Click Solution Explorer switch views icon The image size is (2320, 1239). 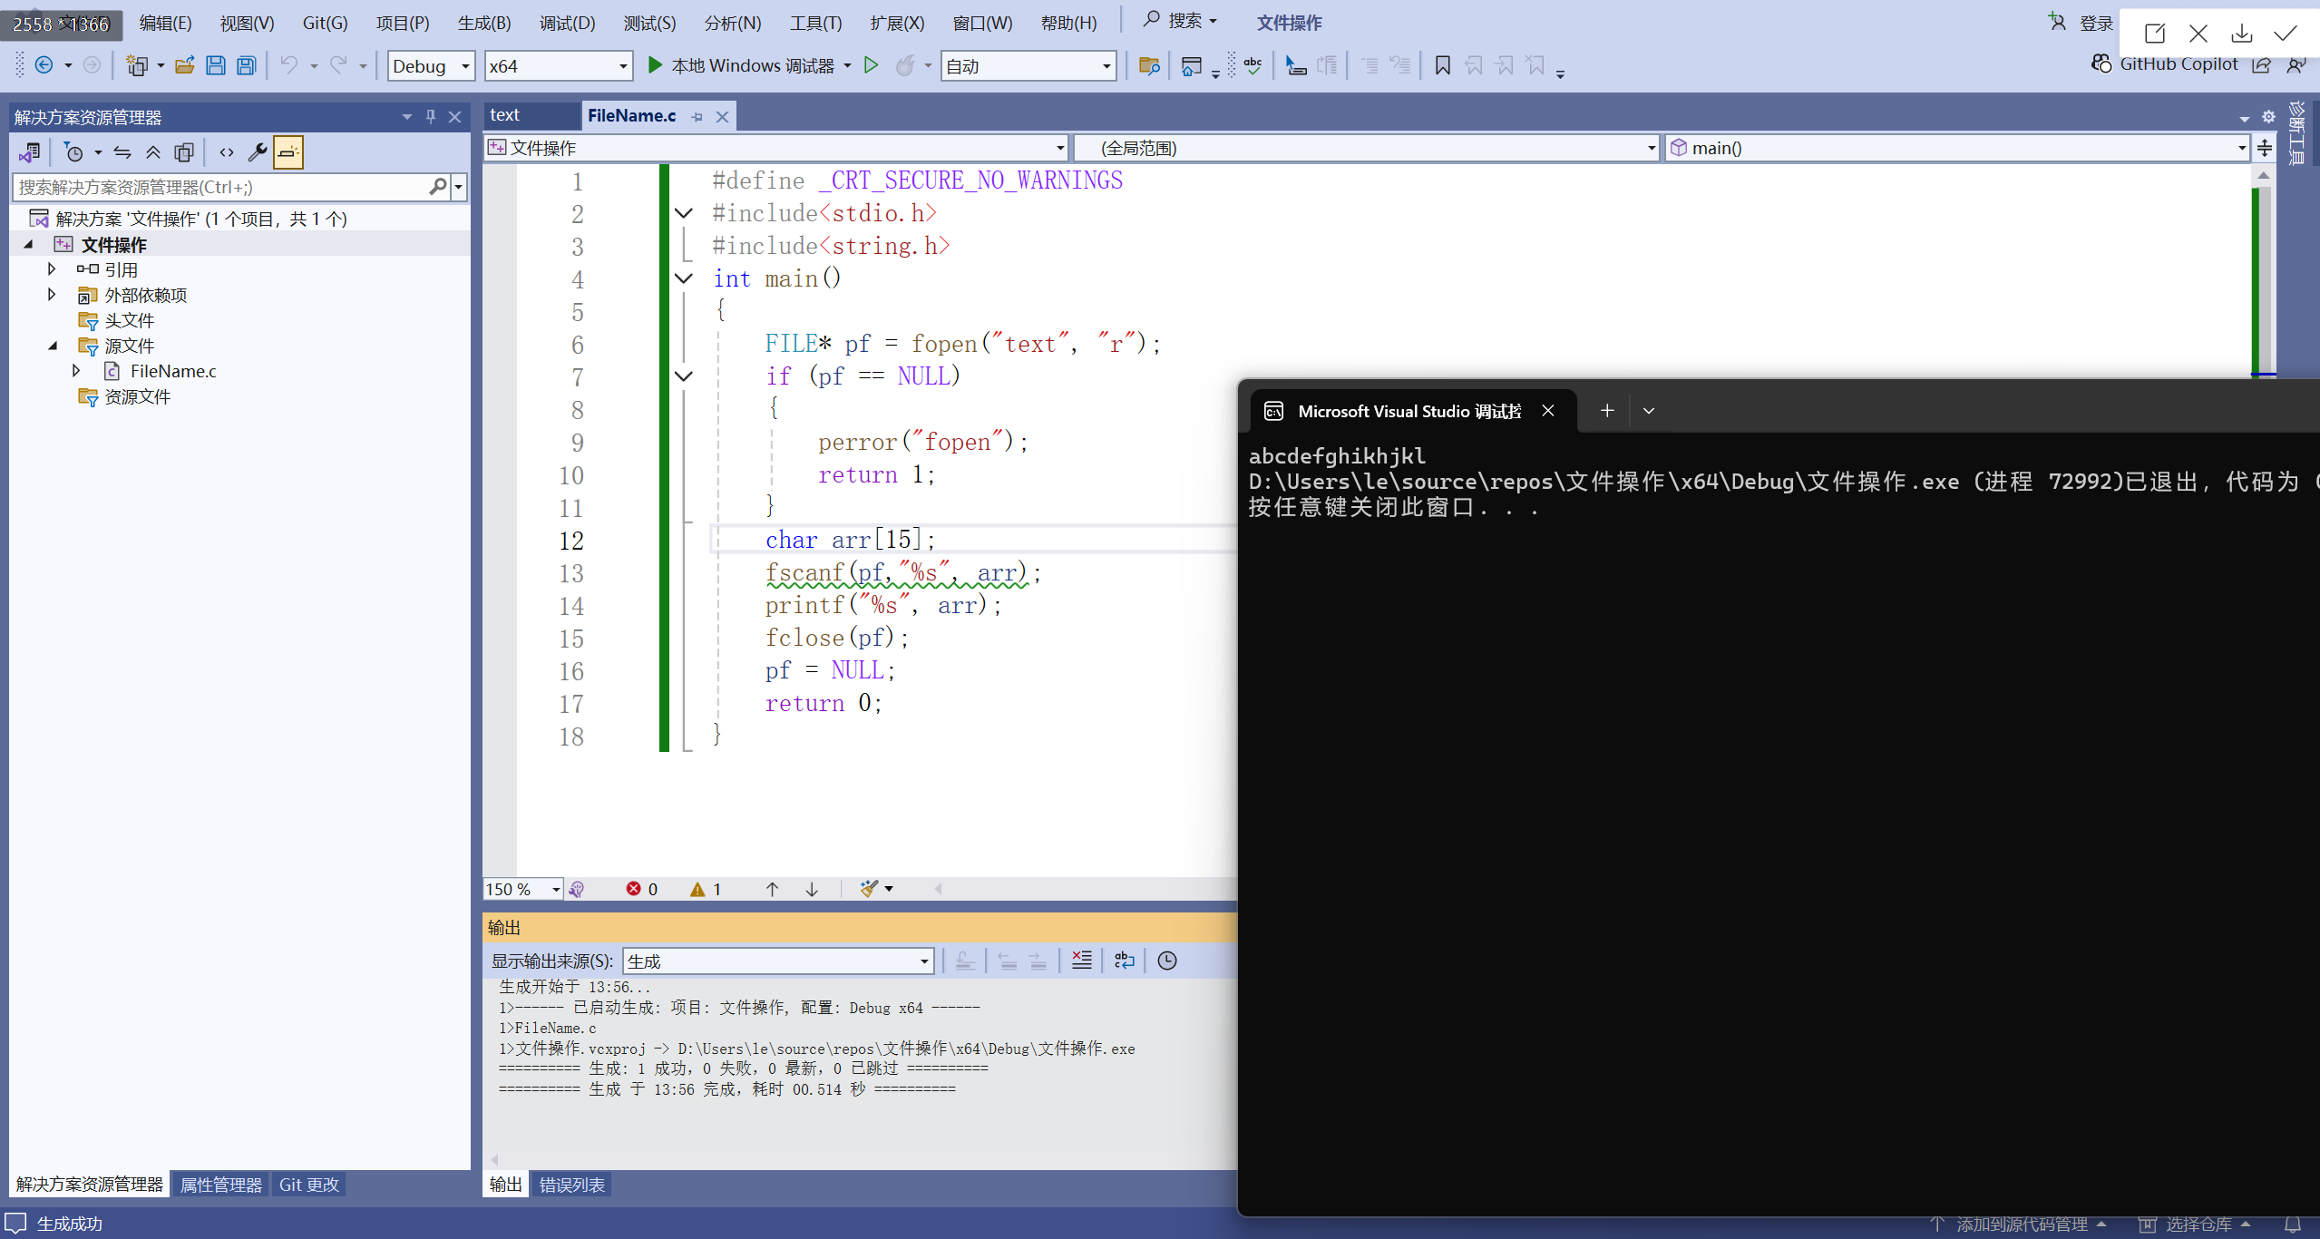[x=29, y=152]
